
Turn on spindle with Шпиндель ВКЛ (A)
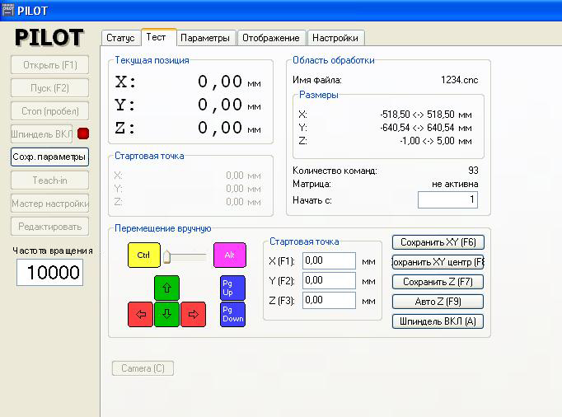pos(438,321)
